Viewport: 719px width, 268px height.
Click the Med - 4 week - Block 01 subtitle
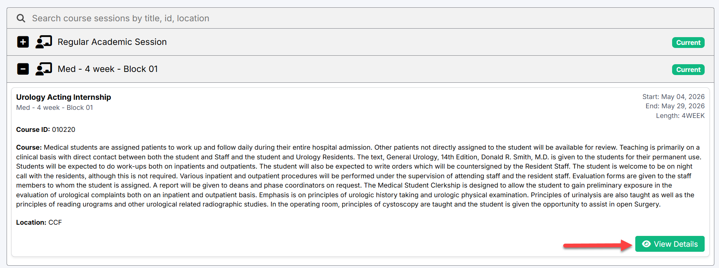[x=55, y=108]
